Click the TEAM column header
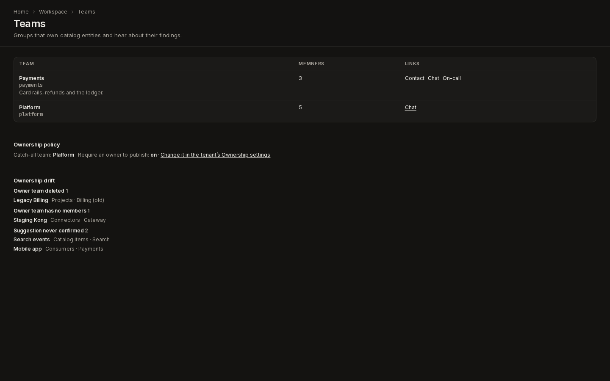The height and width of the screenshot is (381, 610). [26, 64]
